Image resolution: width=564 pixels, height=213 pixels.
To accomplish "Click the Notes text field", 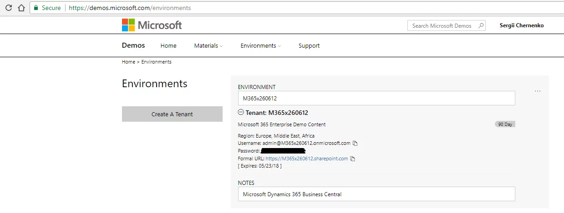I will 376,194.
